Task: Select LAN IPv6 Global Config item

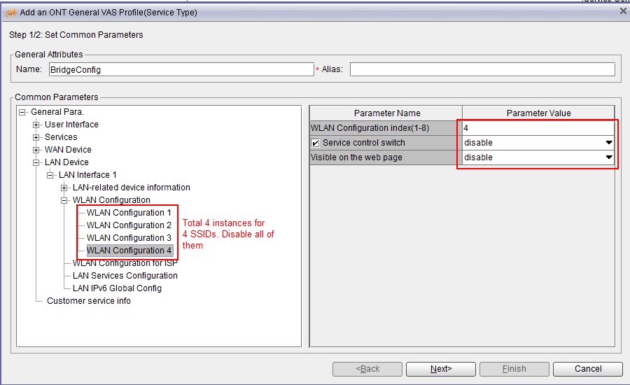Action: point(117,288)
